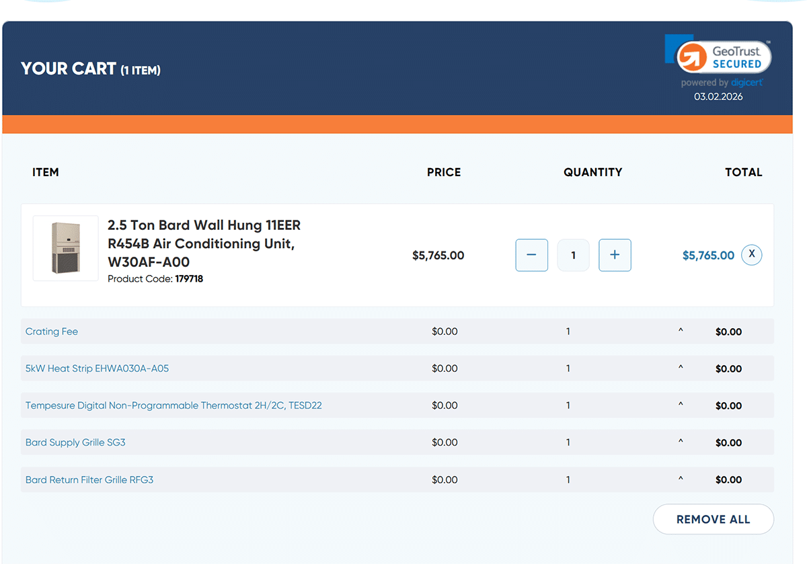The width and height of the screenshot is (807, 564).
Task: Click the digicert logo link
Action: [747, 82]
